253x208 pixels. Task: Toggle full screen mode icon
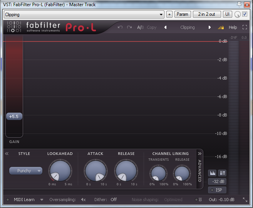245,27
